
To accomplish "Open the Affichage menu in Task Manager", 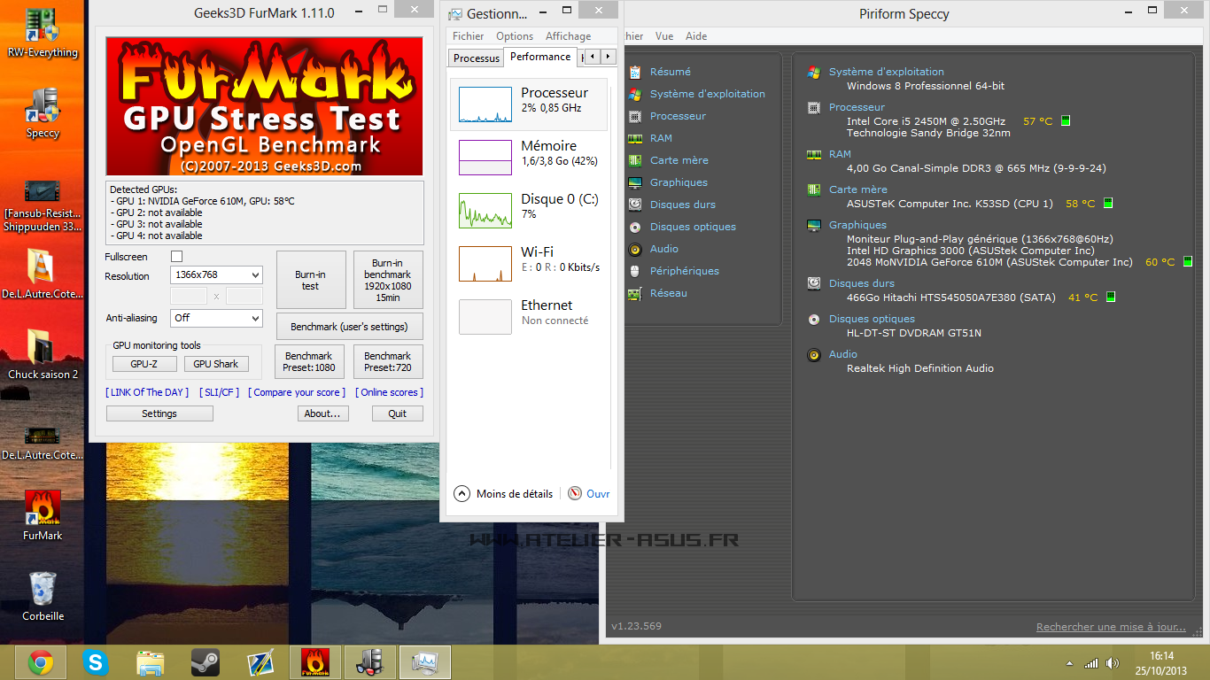I will [568, 36].
